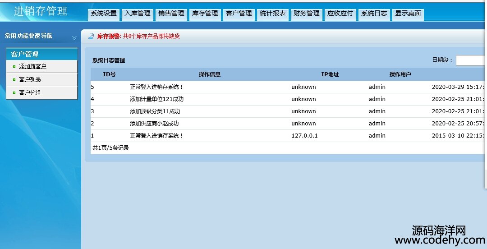487x249 pixels.
Task: Click the 库存报警 red alert text
Action: [138, 36]
